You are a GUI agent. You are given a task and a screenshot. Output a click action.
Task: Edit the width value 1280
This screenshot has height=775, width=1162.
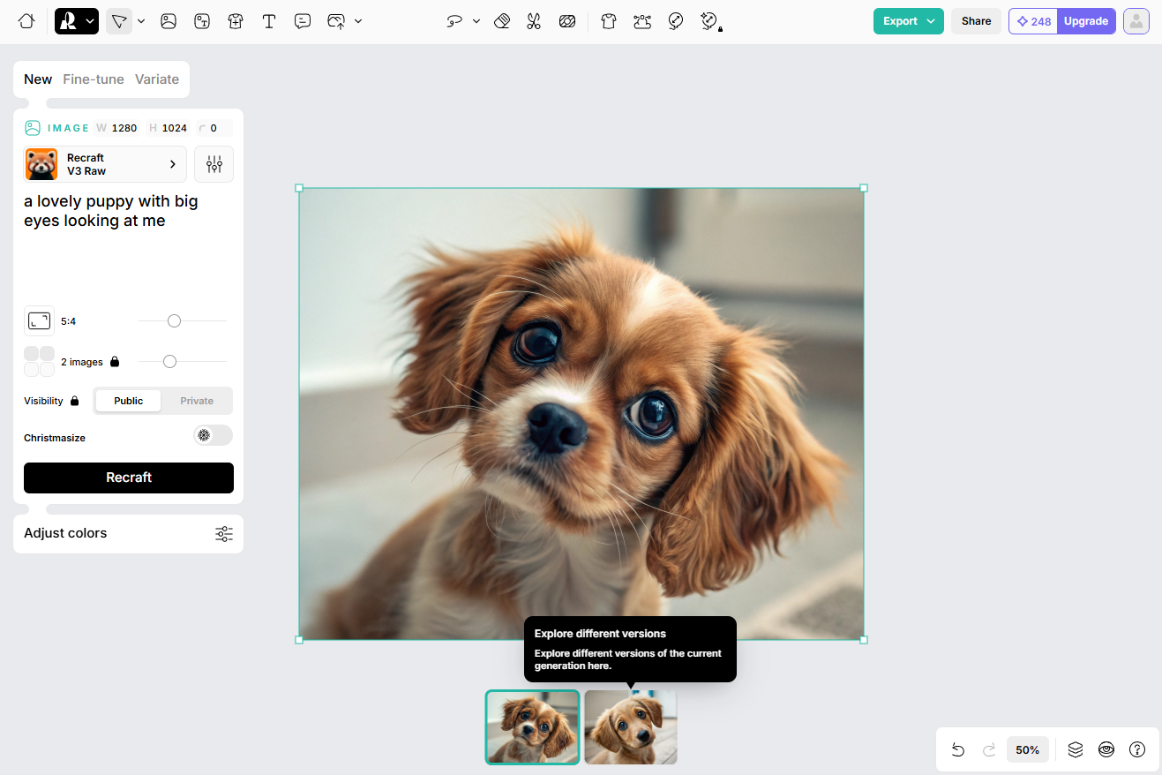click(x=124, y=128)
